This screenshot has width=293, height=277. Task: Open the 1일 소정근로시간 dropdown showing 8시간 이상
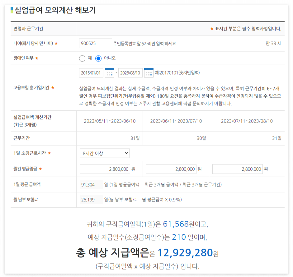[104, 153]
